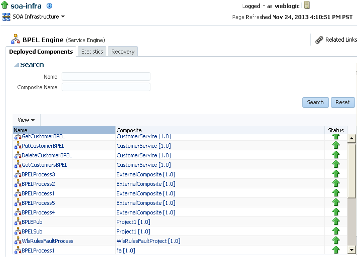Click the server icon next to weblogic
This screenshot has width=357, height=257.
pyautogui.click(x=307, y=5)
